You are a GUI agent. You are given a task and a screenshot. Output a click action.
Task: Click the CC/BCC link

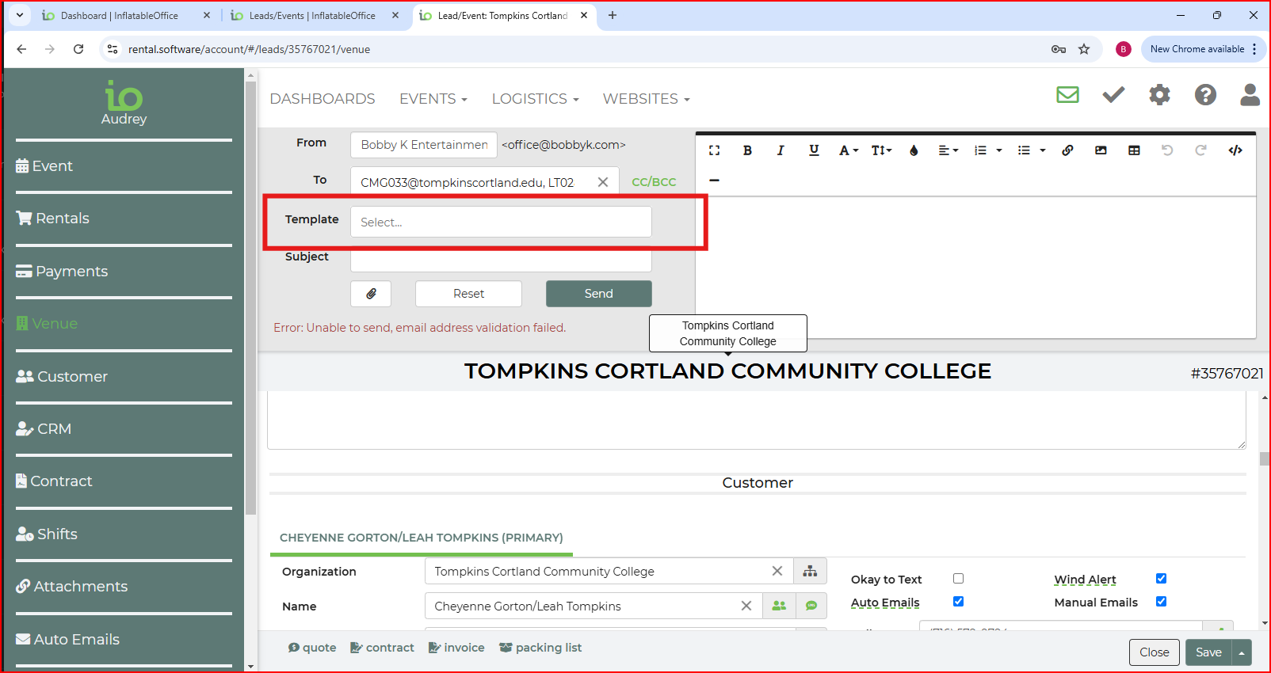654,182
